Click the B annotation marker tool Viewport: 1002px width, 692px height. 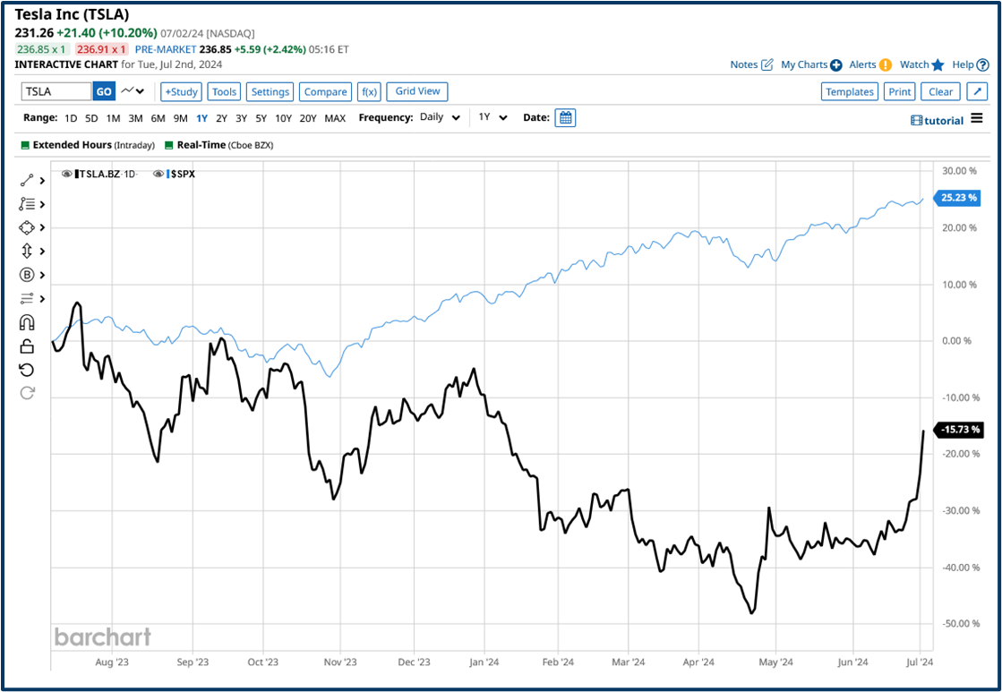[x=25, y=275]
